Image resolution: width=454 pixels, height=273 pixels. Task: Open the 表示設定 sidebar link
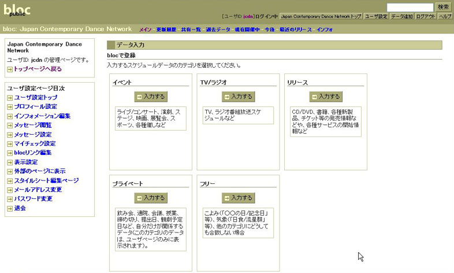tap(26, 162)
